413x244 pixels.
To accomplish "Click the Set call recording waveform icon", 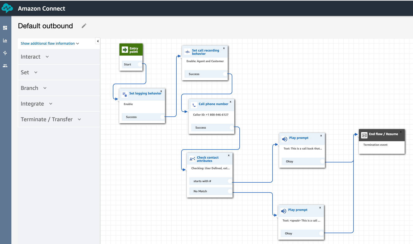I will coord(188,52).
